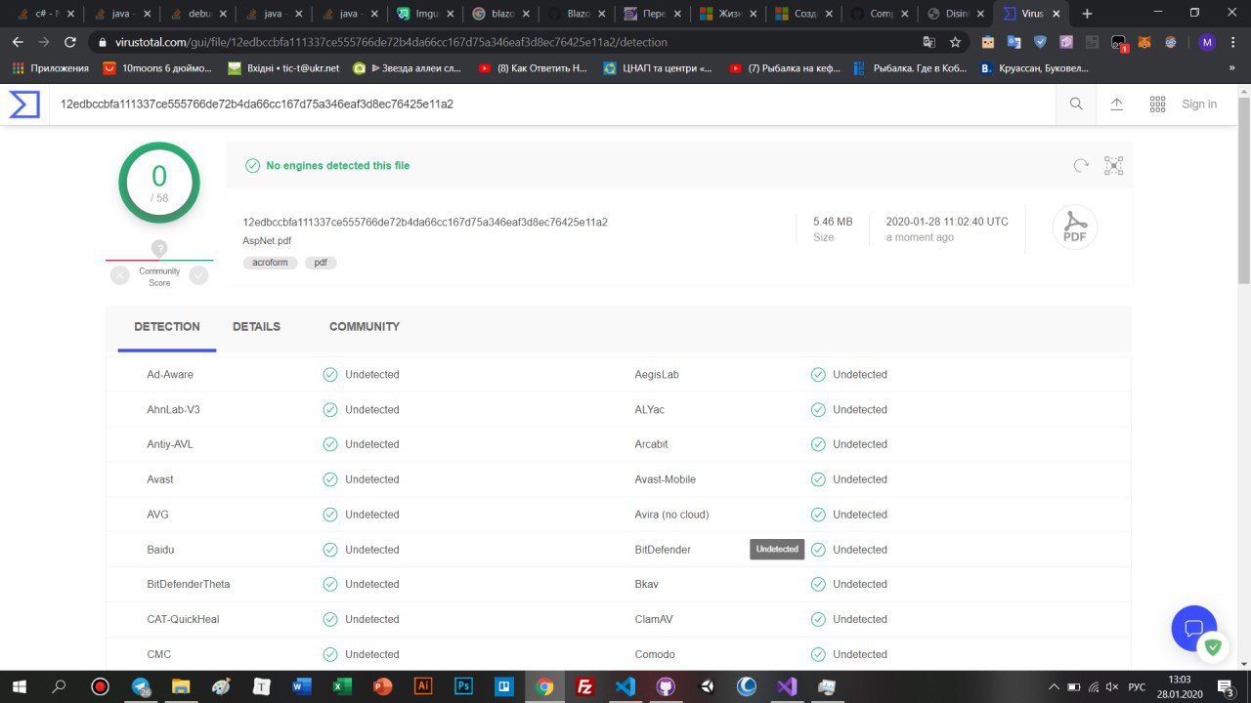1251x703 pixels.
Task: Click the Windows Start button
Action: tap(19, 686)
